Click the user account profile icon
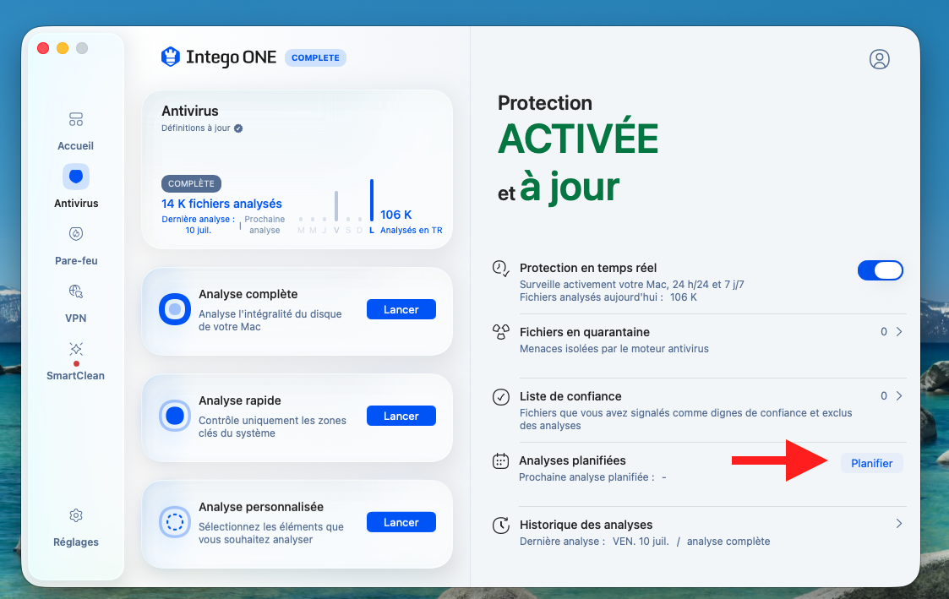The height and width of the screenshot is (599, 949). [879, 59]
